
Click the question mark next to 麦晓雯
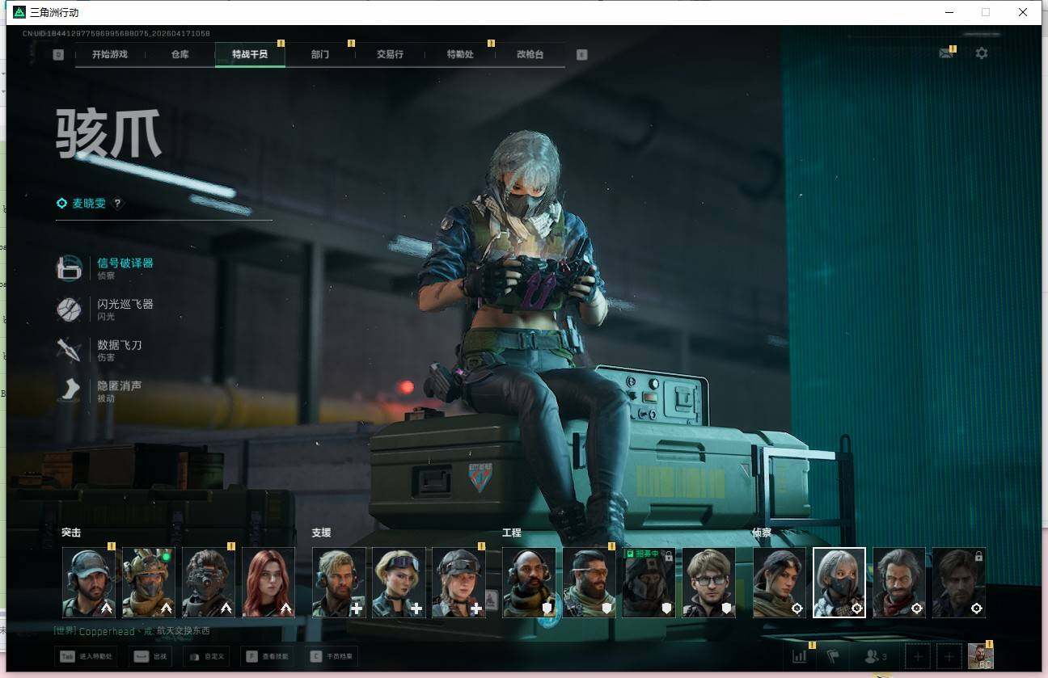tap(118, 204)
